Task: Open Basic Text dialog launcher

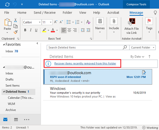Action: pos(91,39)
